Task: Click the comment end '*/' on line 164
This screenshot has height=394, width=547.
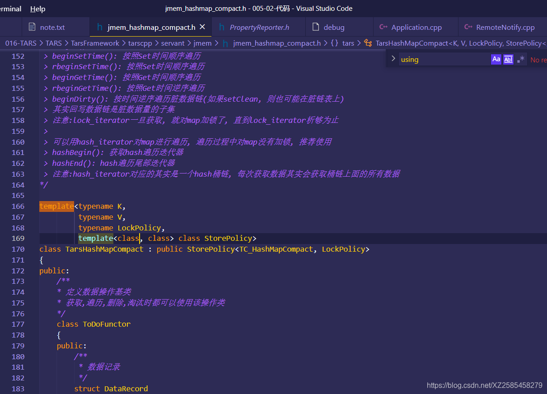Action: (44, 185)
